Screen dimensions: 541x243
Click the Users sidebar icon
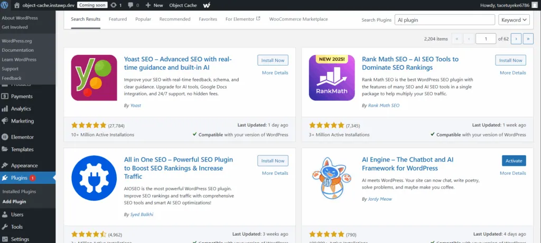5,214
